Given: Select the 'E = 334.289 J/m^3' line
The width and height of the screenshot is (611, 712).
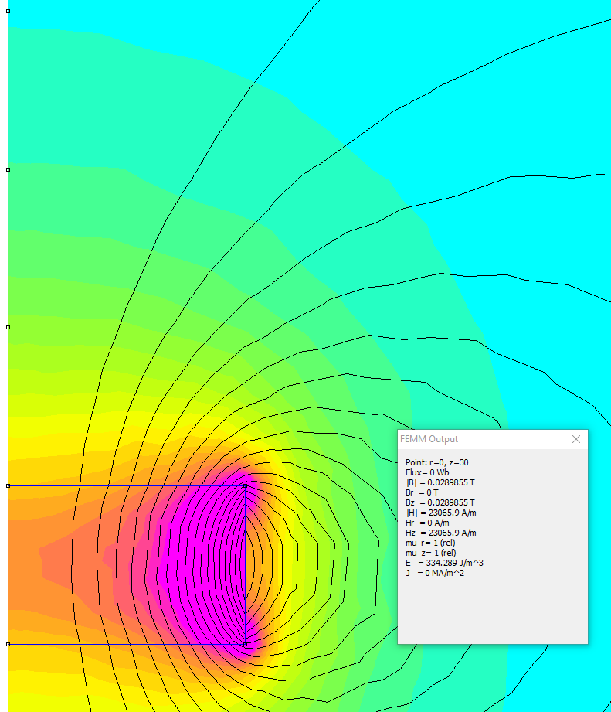Looking at the screenshot, I should click(x=444, y=563).
